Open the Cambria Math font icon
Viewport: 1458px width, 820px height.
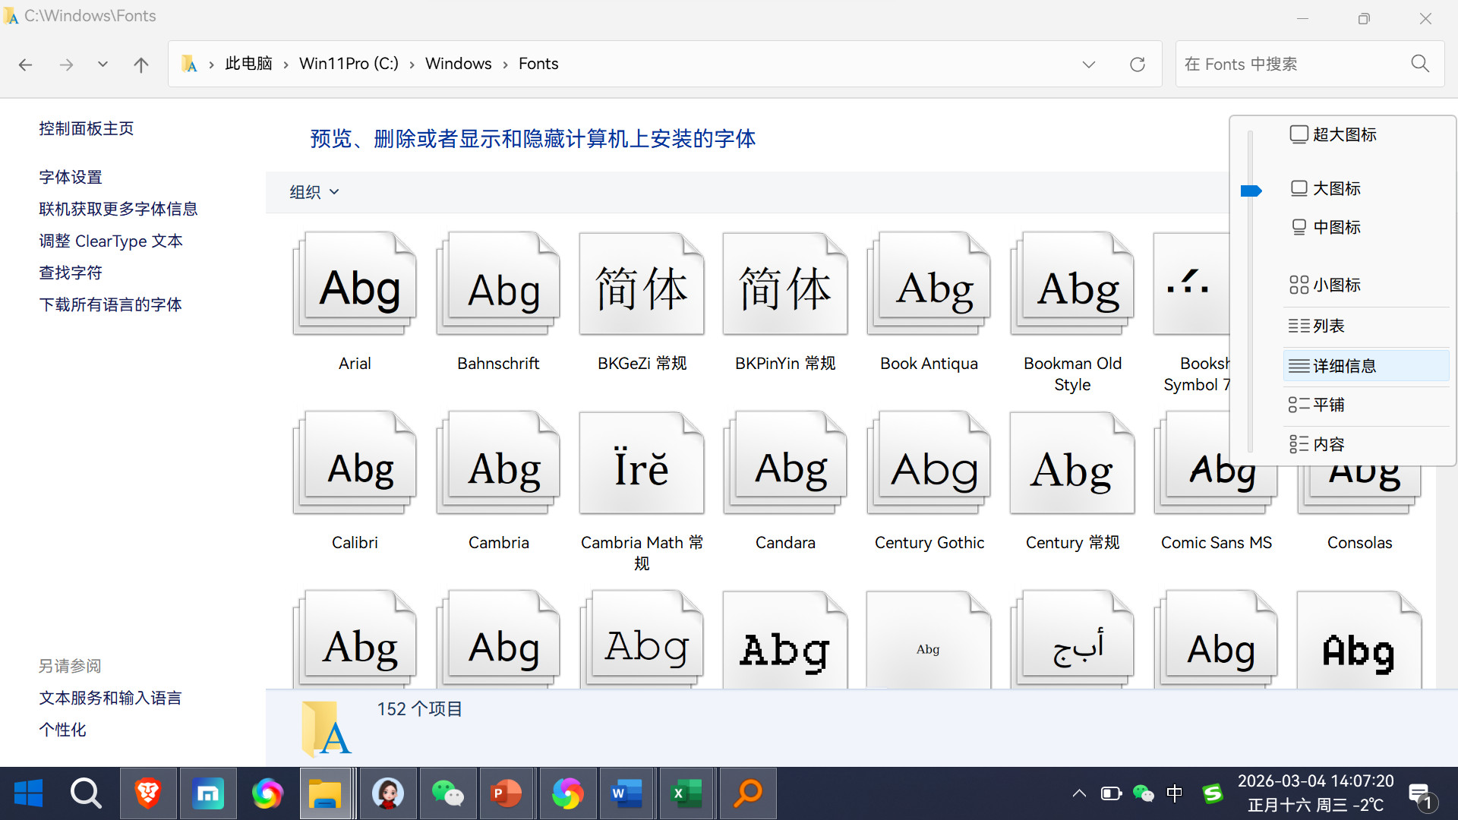[641, 465]
